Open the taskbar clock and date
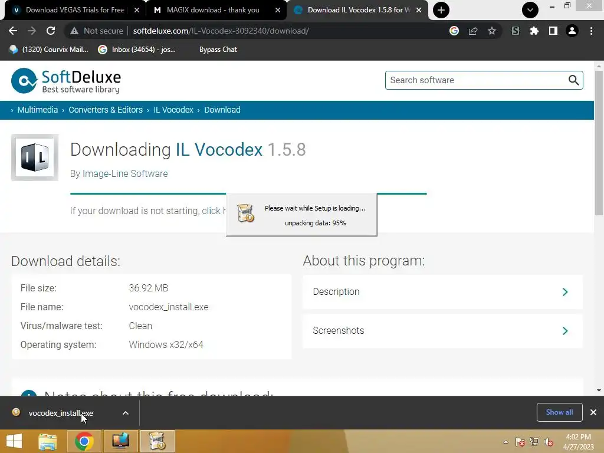This screenshot has height=453, width=604. click(x=578, y=442)
